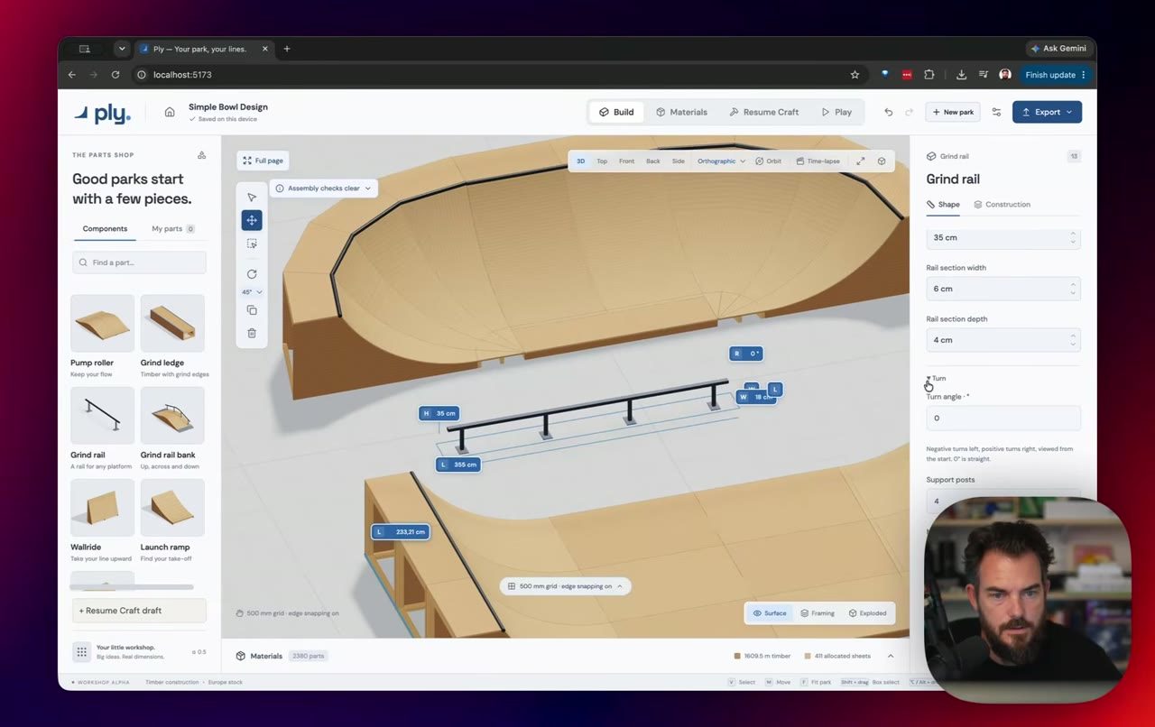The image size is (1155, 727).
Task: Collapse the Turn section
Action: pos(936,378)
